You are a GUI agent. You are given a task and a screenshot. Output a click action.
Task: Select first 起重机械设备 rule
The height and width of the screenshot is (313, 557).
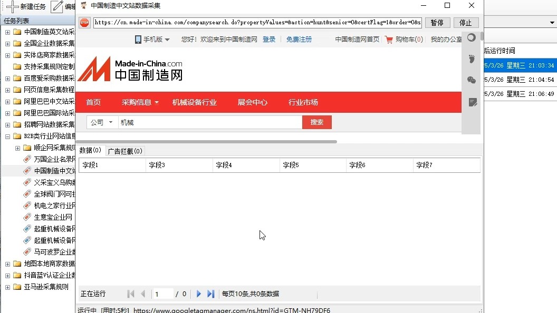(x=55, y=229)
